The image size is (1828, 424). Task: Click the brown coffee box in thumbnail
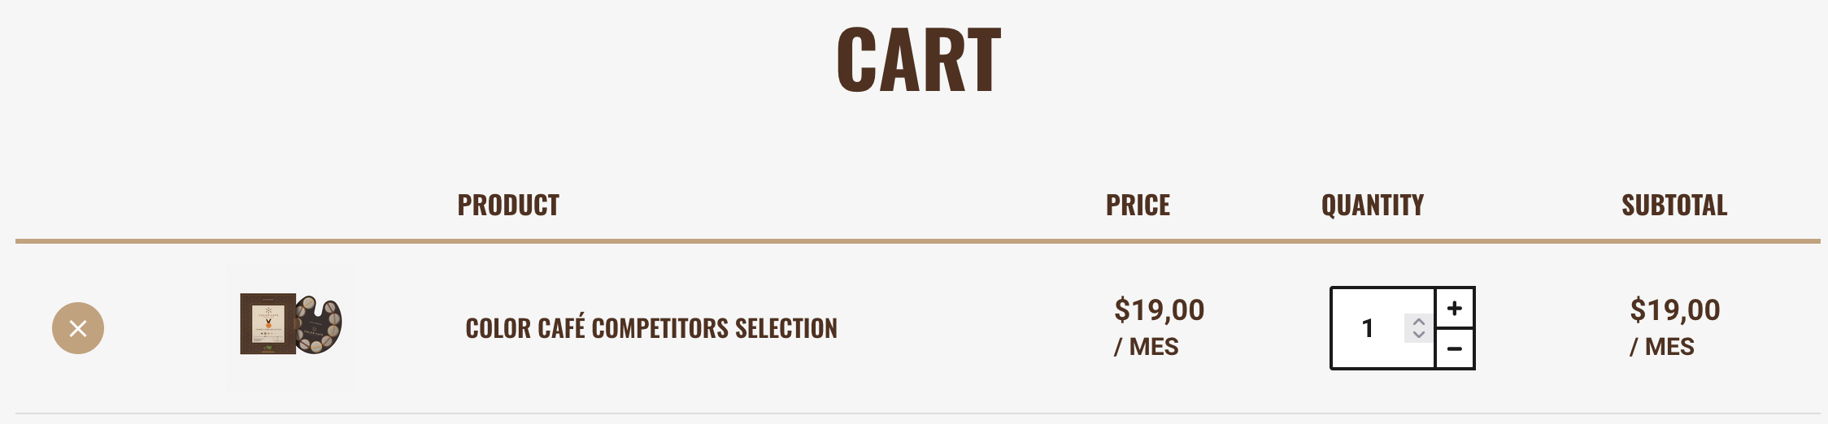point(268,324)
